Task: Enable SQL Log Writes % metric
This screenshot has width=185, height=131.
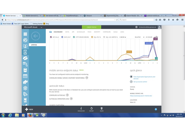Action: point(110,37)
